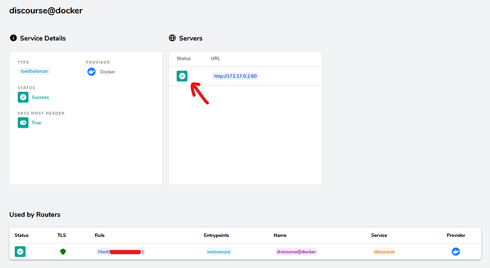
Task: Click the Service Details heading
Action: coord(43,38)
